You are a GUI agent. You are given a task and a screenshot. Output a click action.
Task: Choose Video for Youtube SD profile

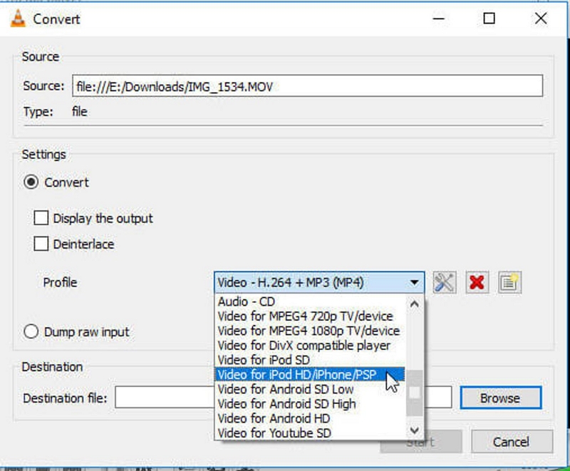[x=310, y=433]
